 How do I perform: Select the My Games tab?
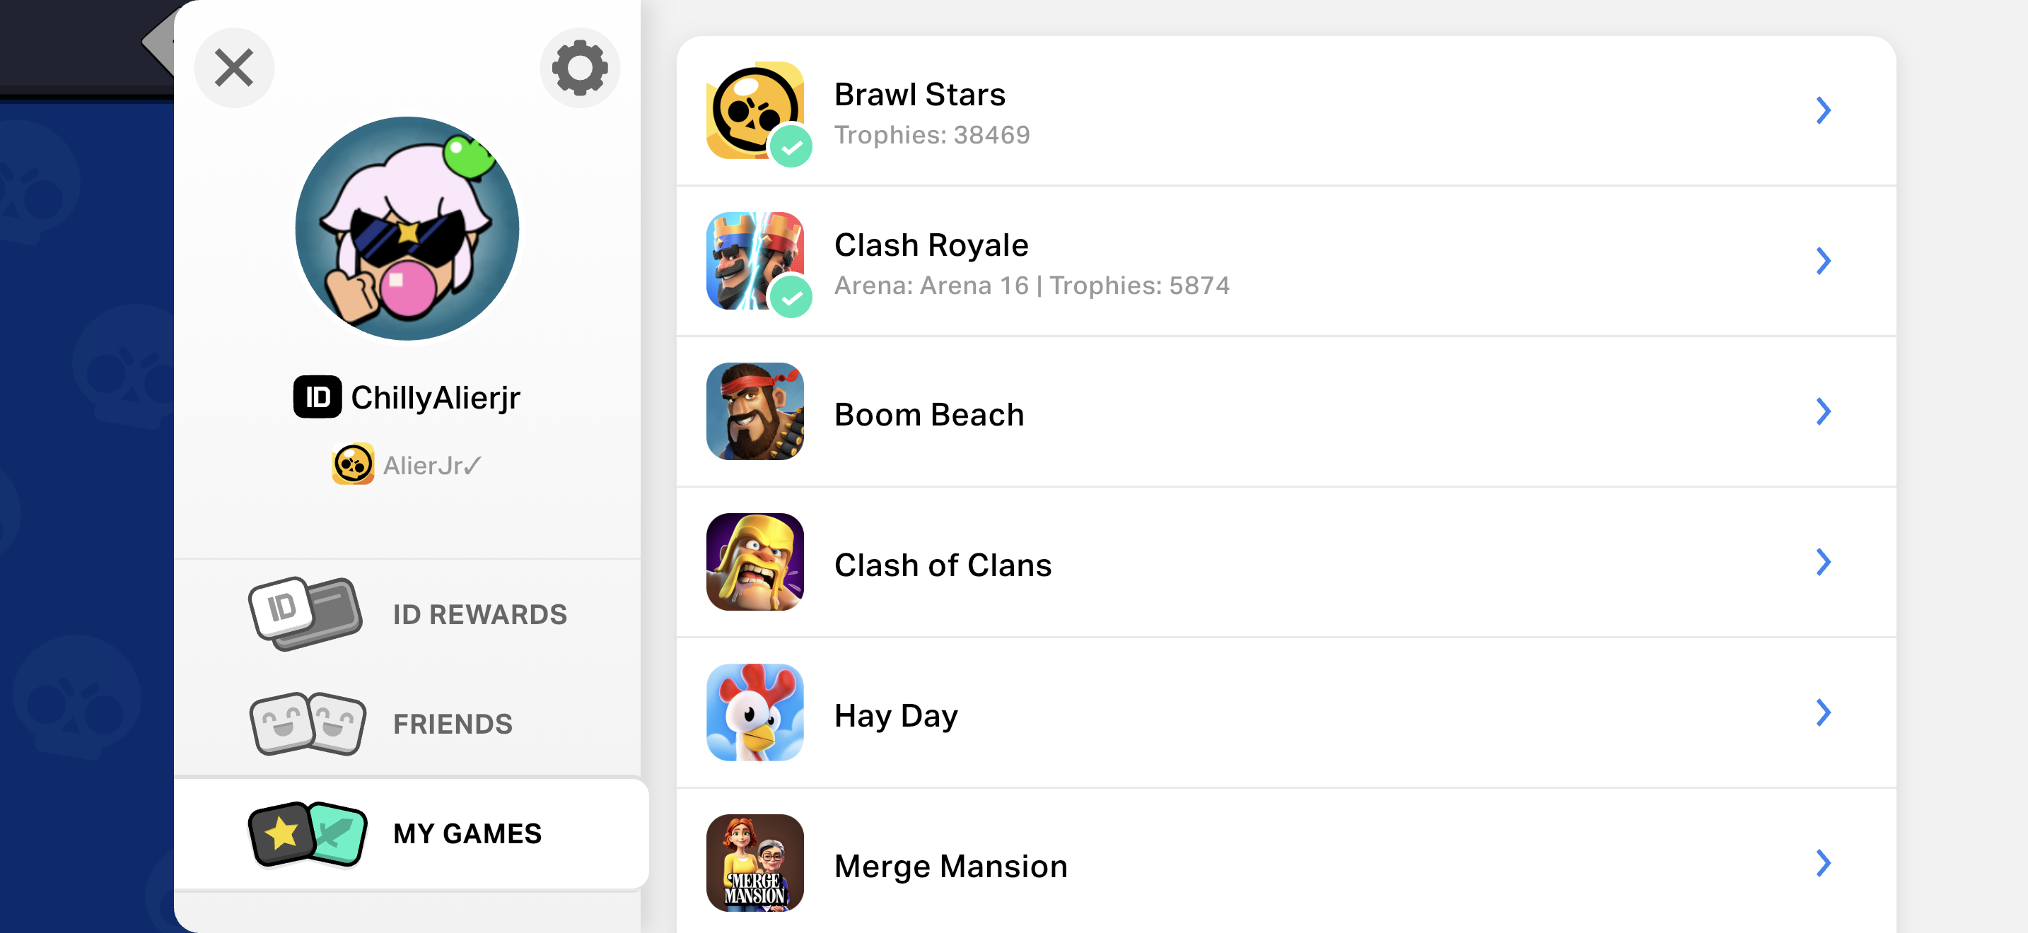(x=411, y=834)
